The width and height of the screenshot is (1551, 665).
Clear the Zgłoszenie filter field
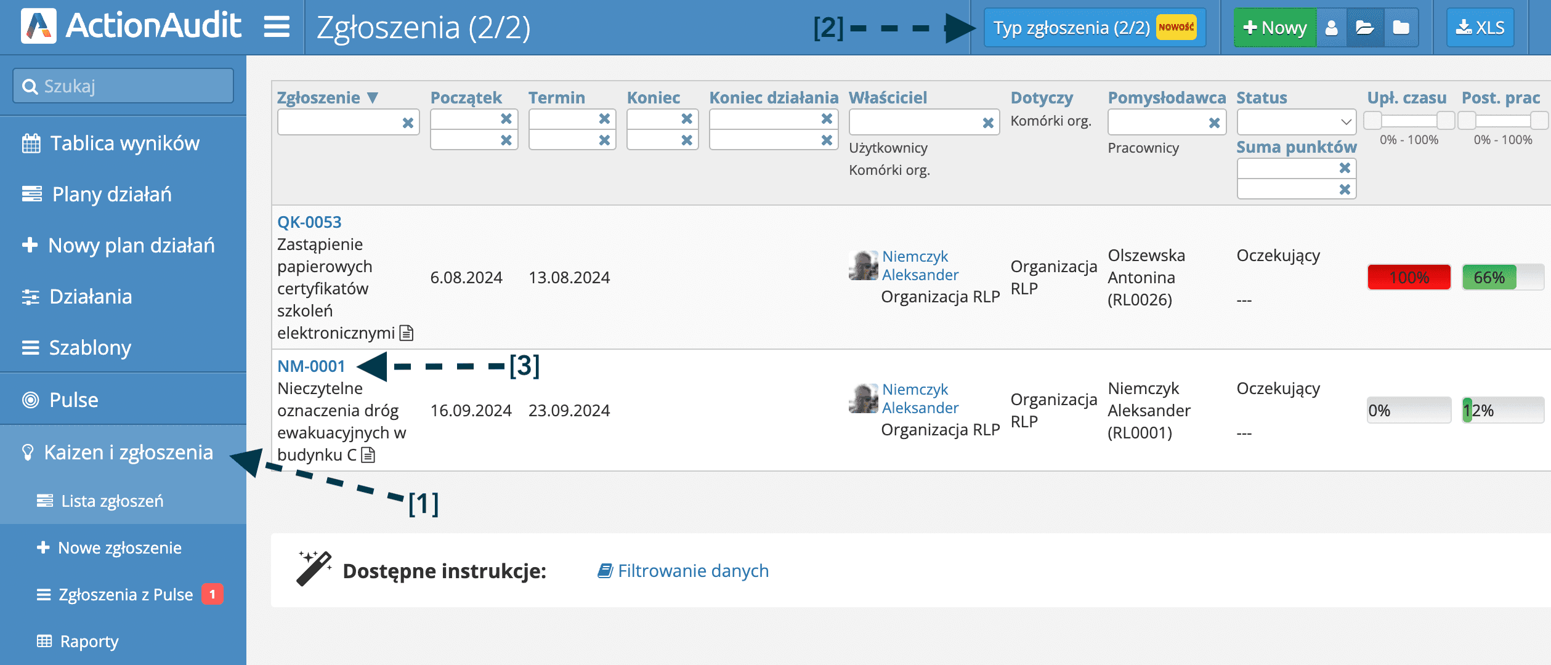(408, 123)
